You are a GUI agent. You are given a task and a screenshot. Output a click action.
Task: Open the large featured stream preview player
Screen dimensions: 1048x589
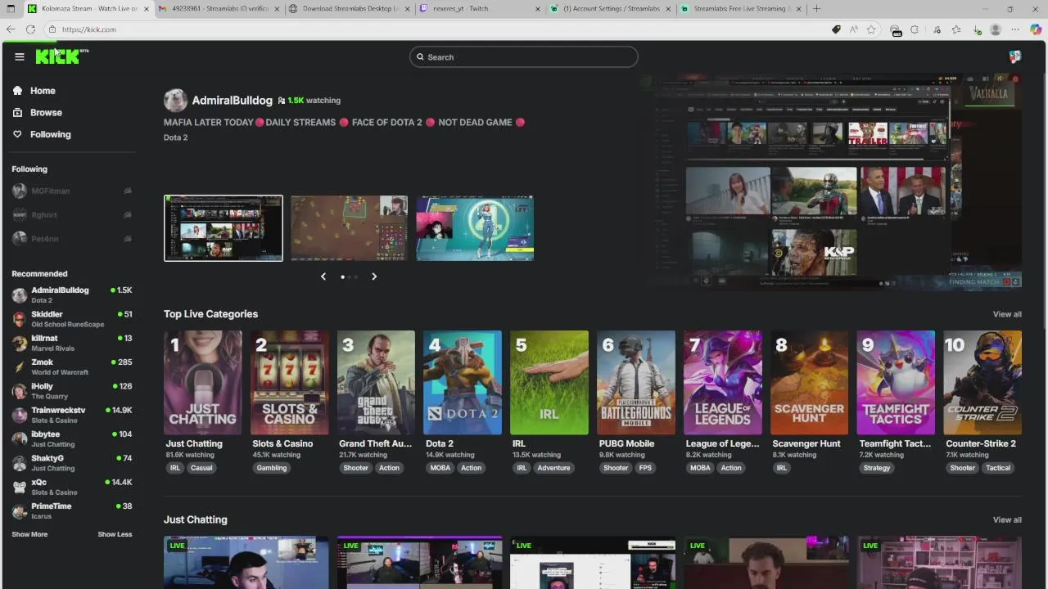829,182
